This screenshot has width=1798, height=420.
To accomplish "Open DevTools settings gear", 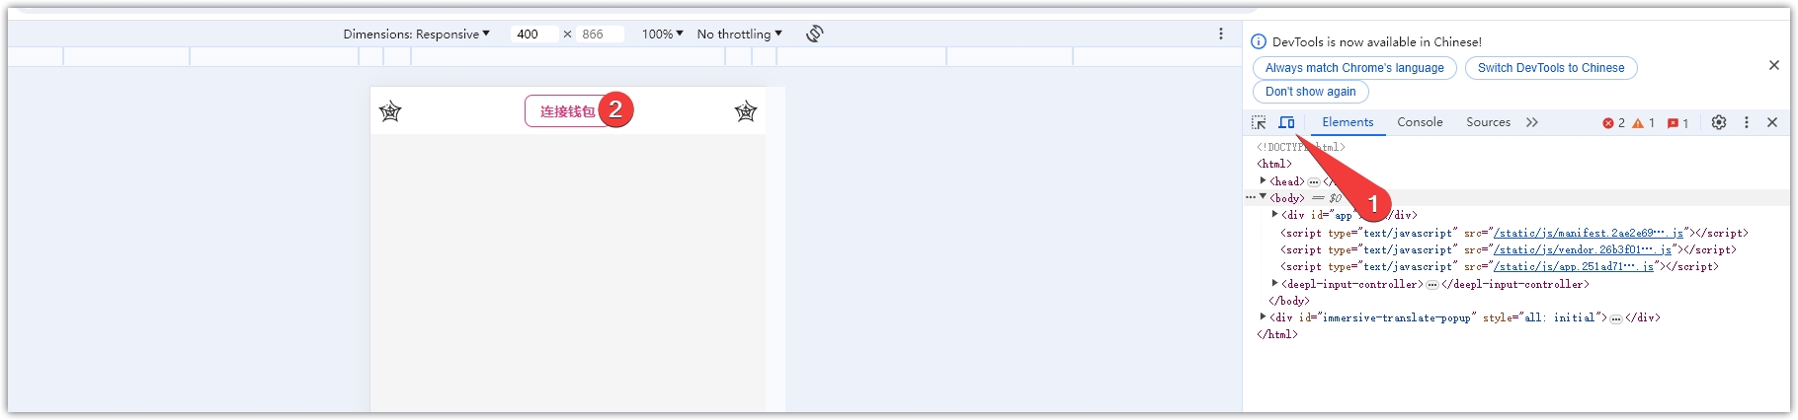I will click(1719, 122).
